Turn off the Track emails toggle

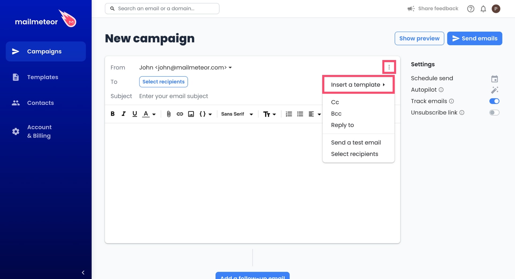tap(494, 101)
